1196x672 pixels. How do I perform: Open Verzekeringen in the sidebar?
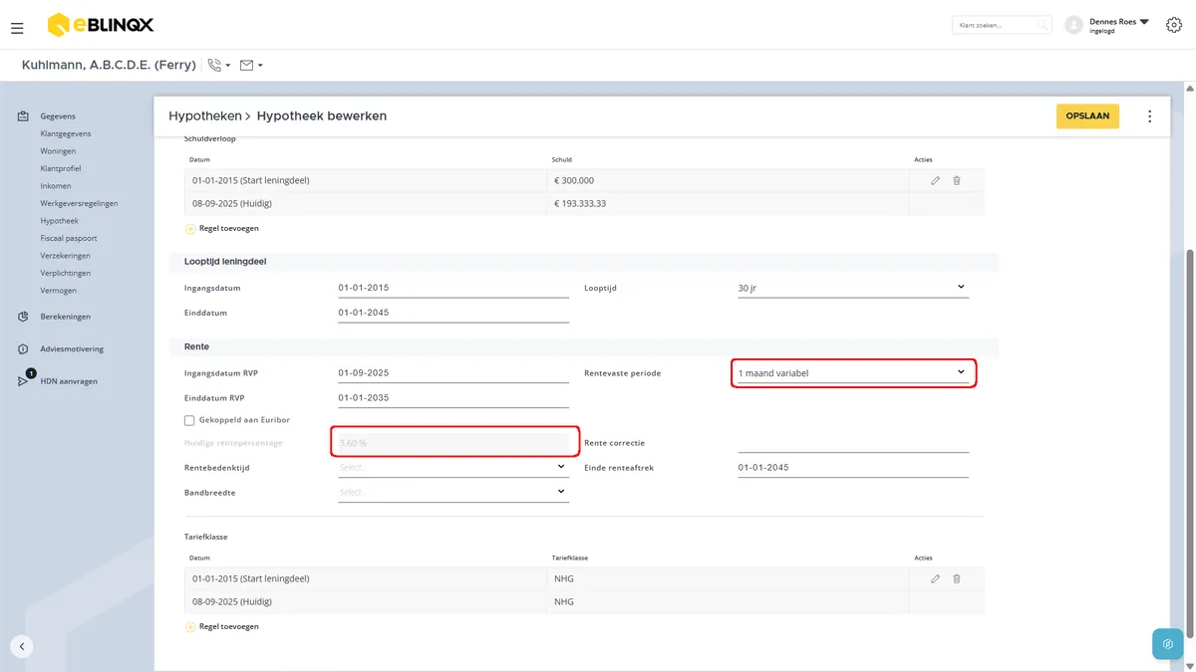66,256
